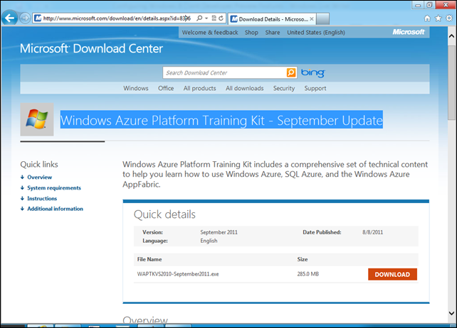Viewport: 457px width, 328px height.
Task: Click the scrollbar up arrow
Action: (451, 36)
